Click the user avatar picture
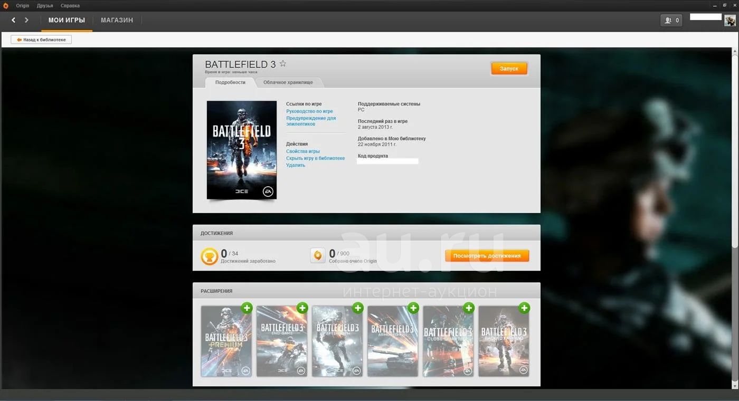739x401 pixels. (x=730, y=20)
